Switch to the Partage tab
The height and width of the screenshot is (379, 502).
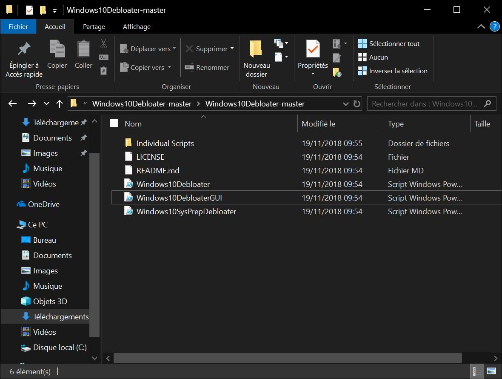click(94, 26)
